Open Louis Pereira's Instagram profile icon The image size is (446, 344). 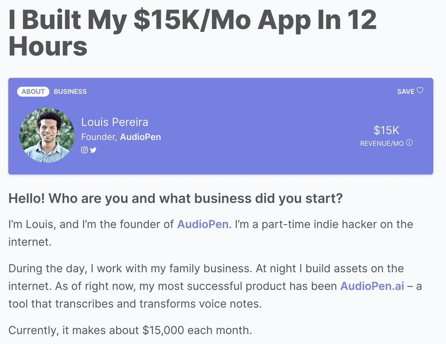tap(84, 150)
